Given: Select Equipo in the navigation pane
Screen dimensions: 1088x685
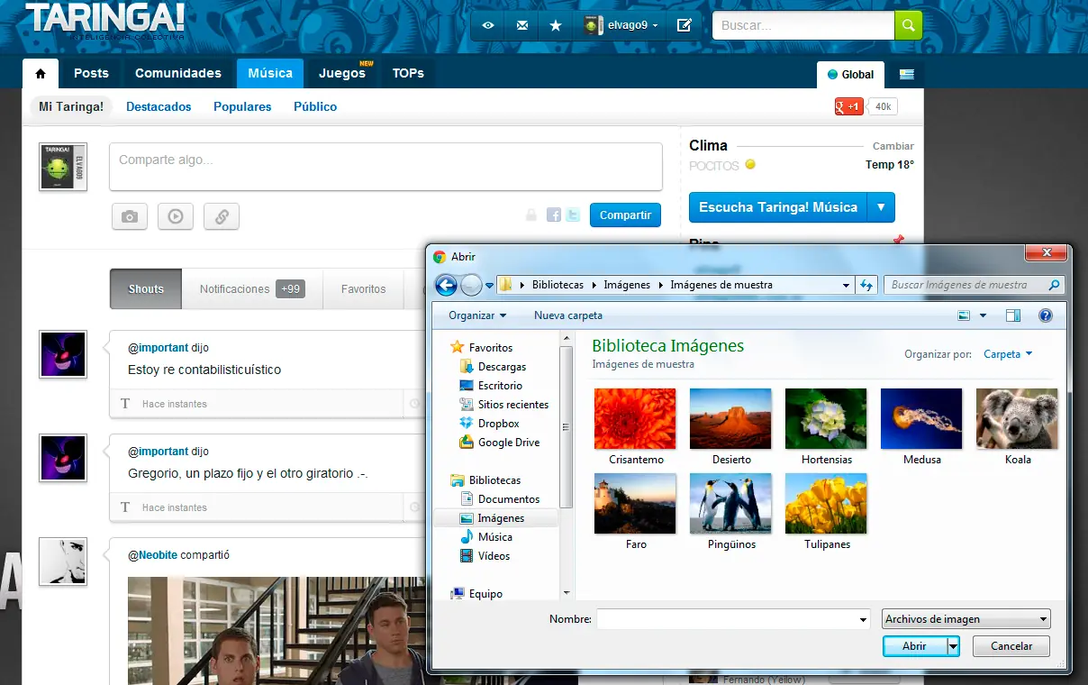Looking at the screenshot, I should pos(476,594).
